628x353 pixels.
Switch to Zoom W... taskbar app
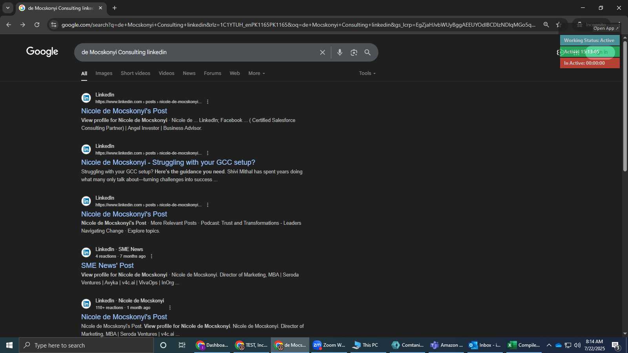click(329, 345)
